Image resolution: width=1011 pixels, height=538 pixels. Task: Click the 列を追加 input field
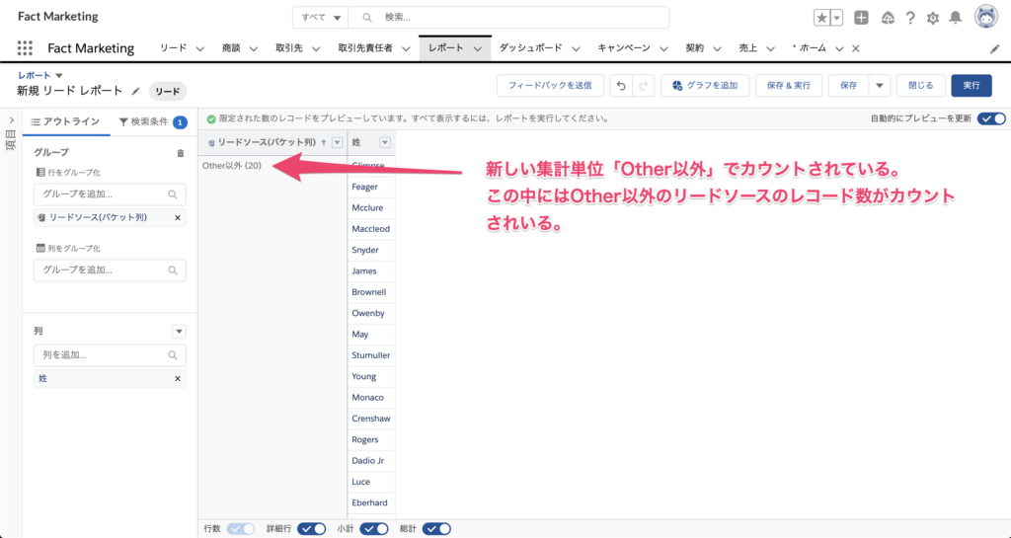tap(110, 355)
